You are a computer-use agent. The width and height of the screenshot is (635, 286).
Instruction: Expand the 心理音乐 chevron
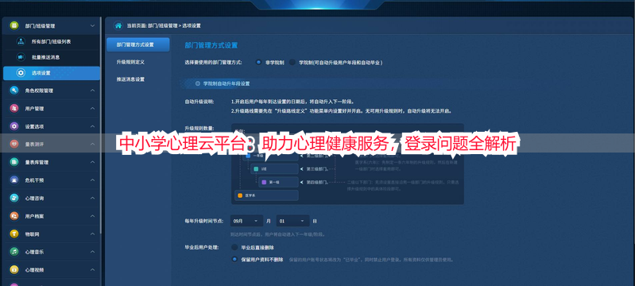coord(93,251)
